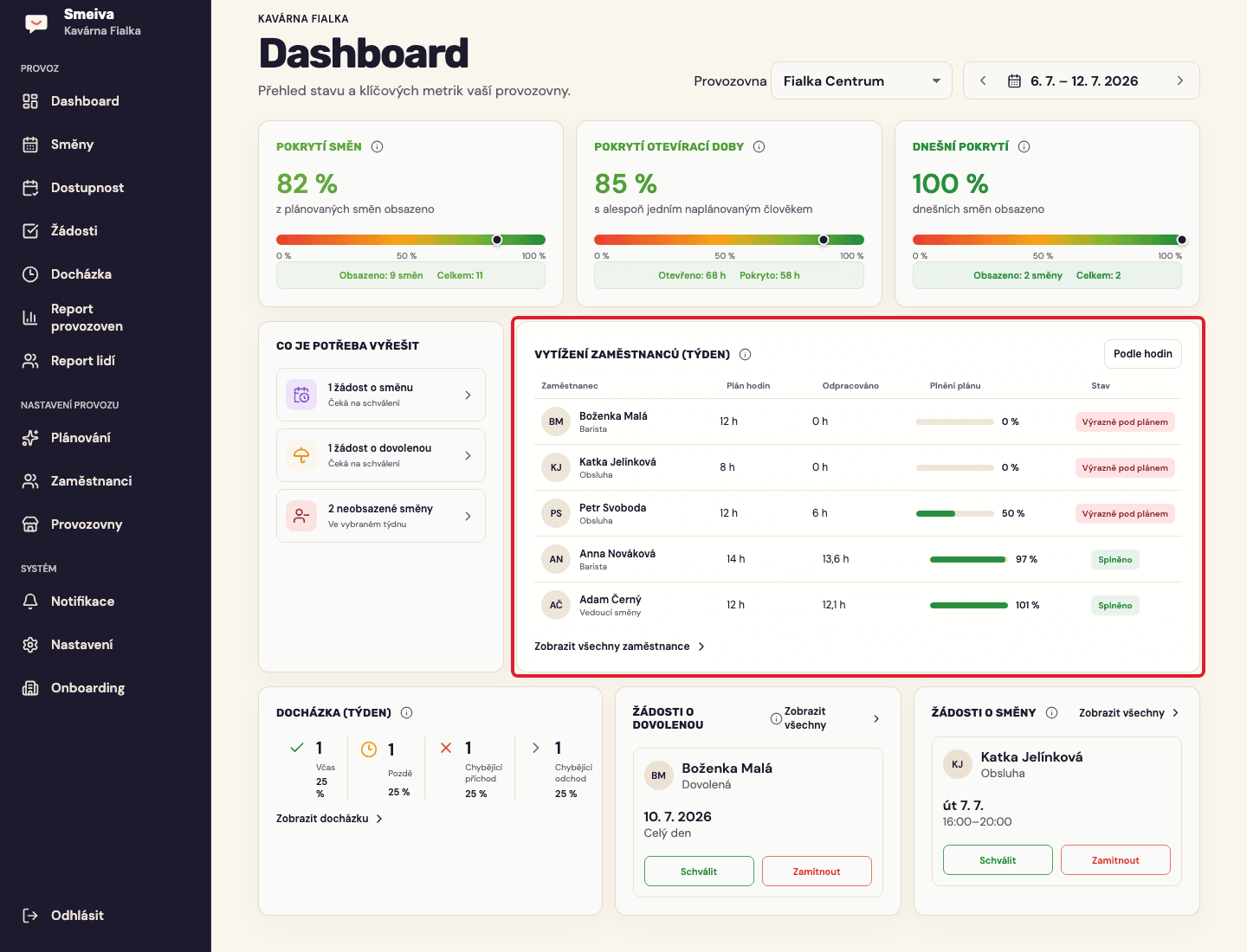This screenshot has height=952, width=1247.
Task: Click the Onboarding building icon
Action: tap(30, 688)
